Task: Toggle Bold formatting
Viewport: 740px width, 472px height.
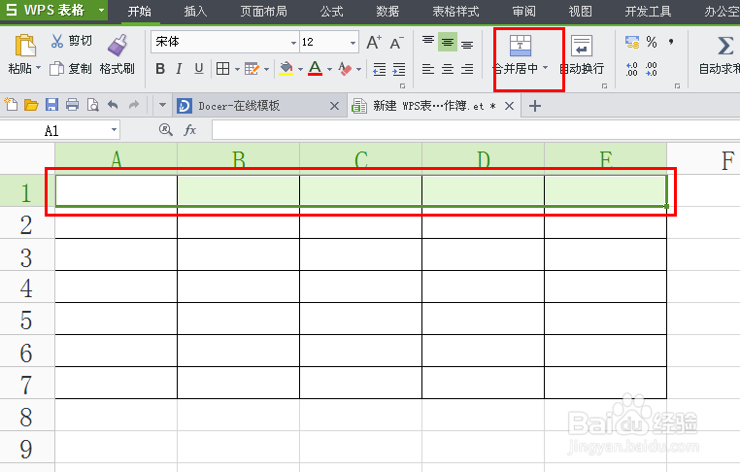Action: [160, 69]
